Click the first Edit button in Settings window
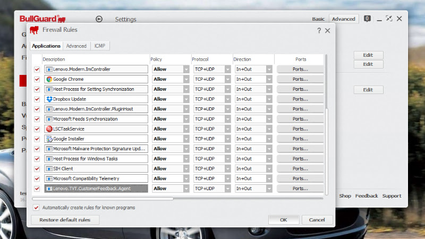 pyautogui.click(x=368, y=55)
